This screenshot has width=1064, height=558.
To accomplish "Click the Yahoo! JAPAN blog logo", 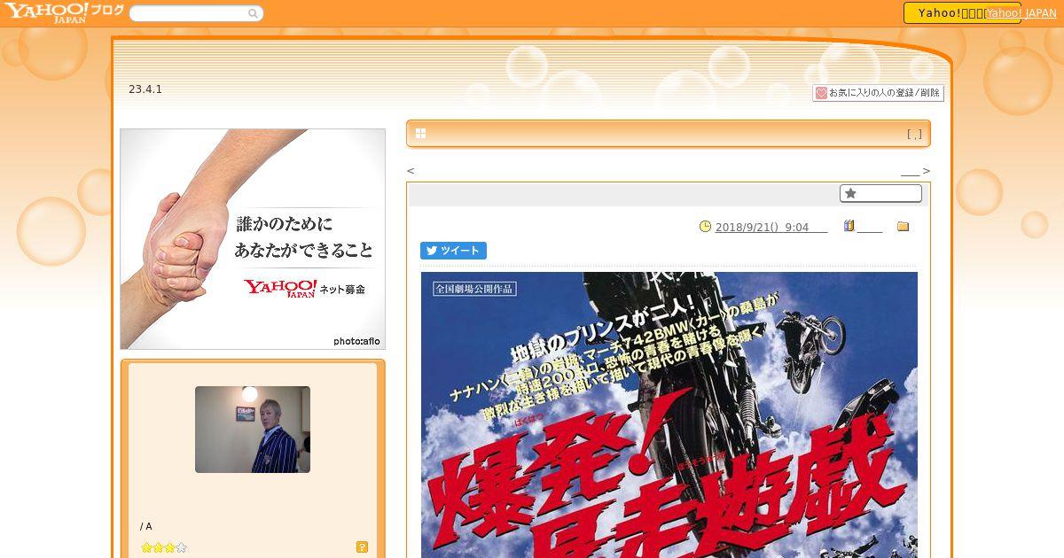I will tap(64, 12).
